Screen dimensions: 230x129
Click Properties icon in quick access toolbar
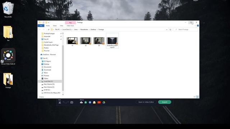click(x=43, y=22)
